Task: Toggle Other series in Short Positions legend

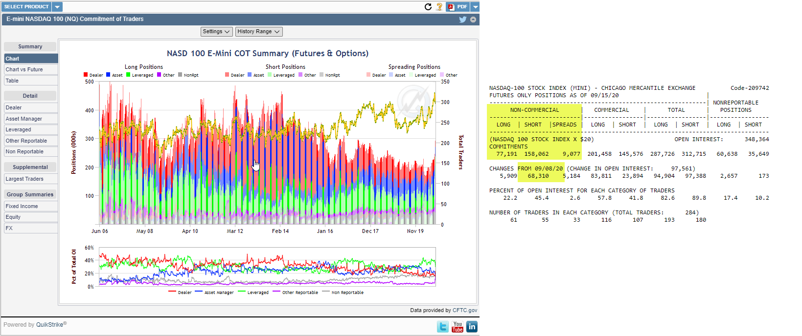Action: tap(307, 75)
